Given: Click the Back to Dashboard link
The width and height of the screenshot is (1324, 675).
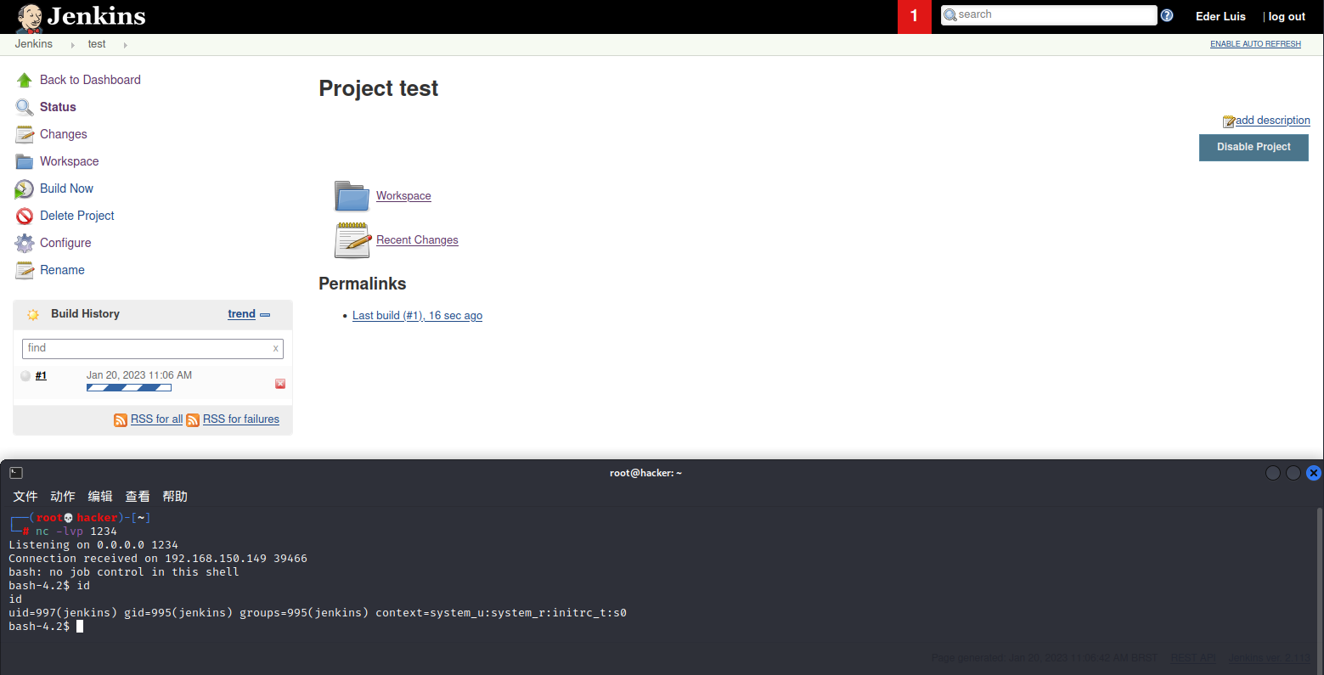Looking at the screenshot, I should click(90, 80).
